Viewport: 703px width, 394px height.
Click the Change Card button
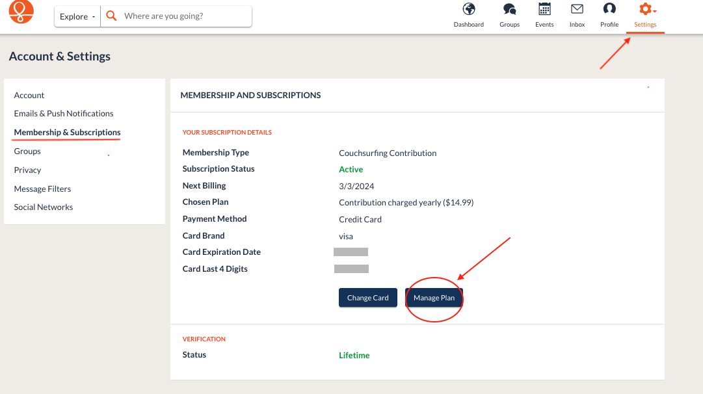point(368,298)
